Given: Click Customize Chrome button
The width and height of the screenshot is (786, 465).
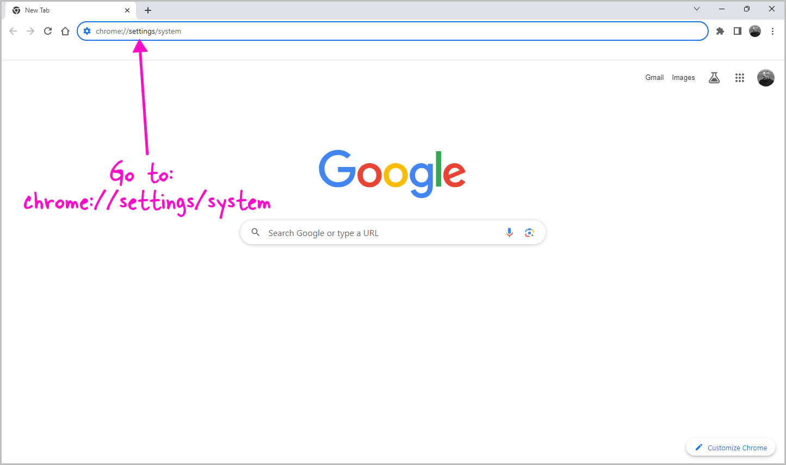Looking at the screenshot, I should (x=731, y=447).
